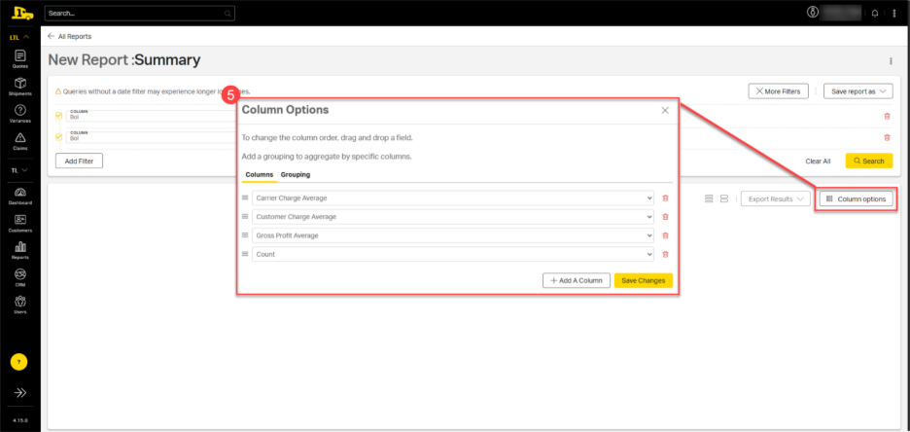Image resolution: width=910 pixels, height=432 pixels.
Task: Open the Claims sidebar icon
Action: coord(19,140)
